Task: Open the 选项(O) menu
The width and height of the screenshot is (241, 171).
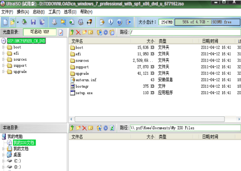Action: pos(70,12)
